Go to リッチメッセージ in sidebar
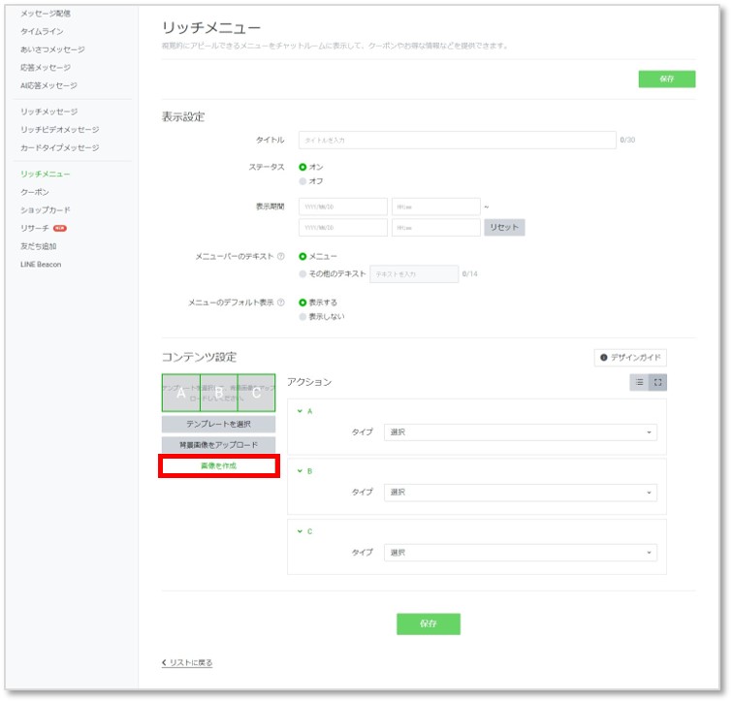Screen dimensions: 733x703 coord(49,112)
